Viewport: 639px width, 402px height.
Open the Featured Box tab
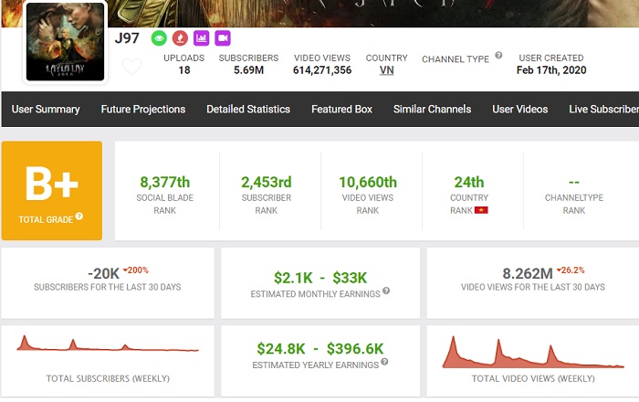[x=341, y=110]
